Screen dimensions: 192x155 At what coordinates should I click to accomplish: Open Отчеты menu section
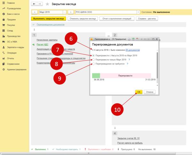tap(11, 58)
